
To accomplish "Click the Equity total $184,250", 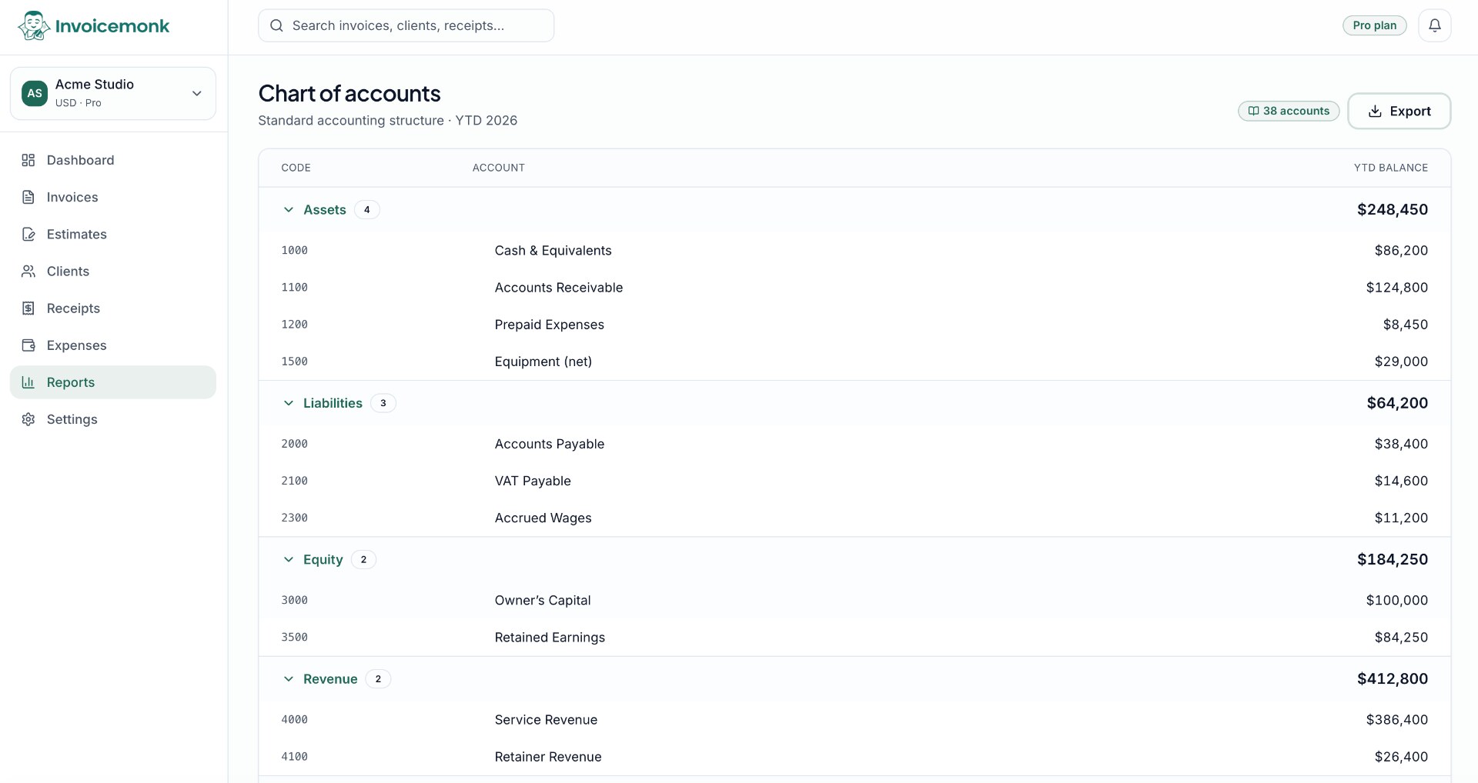I will click(x=1392, y=559).
